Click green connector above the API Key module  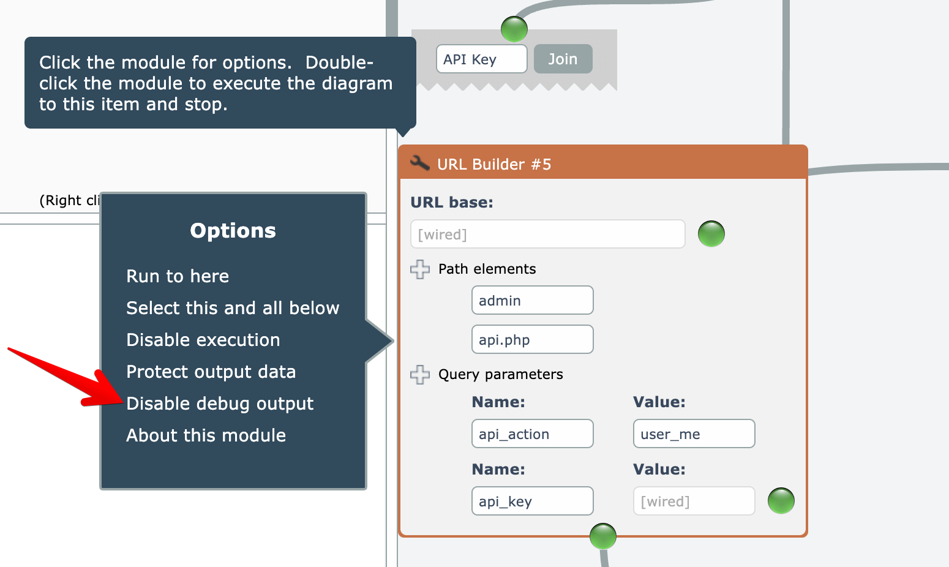click(x=514, y=29)
